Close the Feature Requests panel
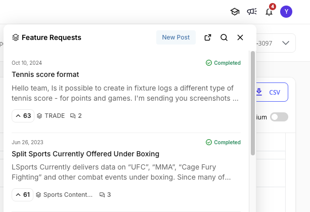The image size is (310, 212). point(240,37)
